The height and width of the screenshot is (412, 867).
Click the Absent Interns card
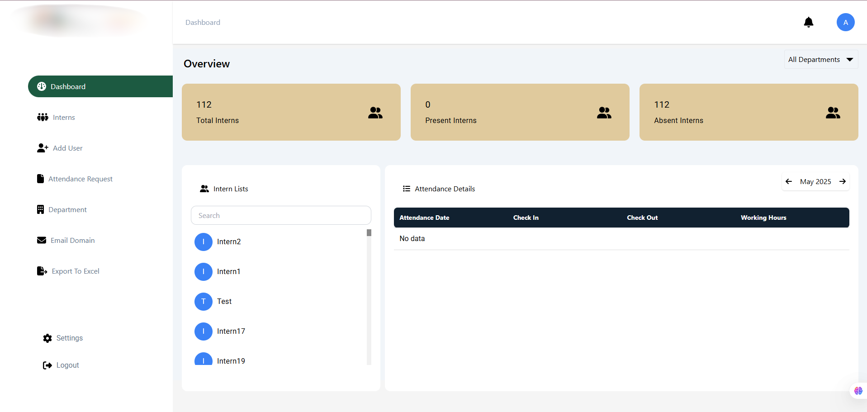[x=749, y=112]
